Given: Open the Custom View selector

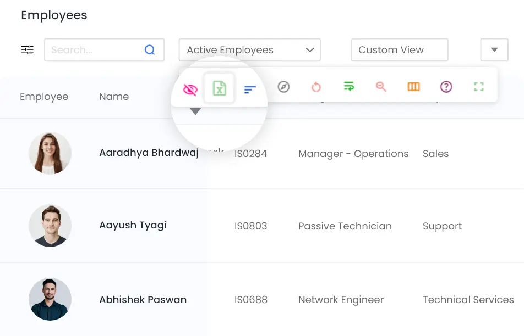Looking at the screenshot, I should [399, 50].
